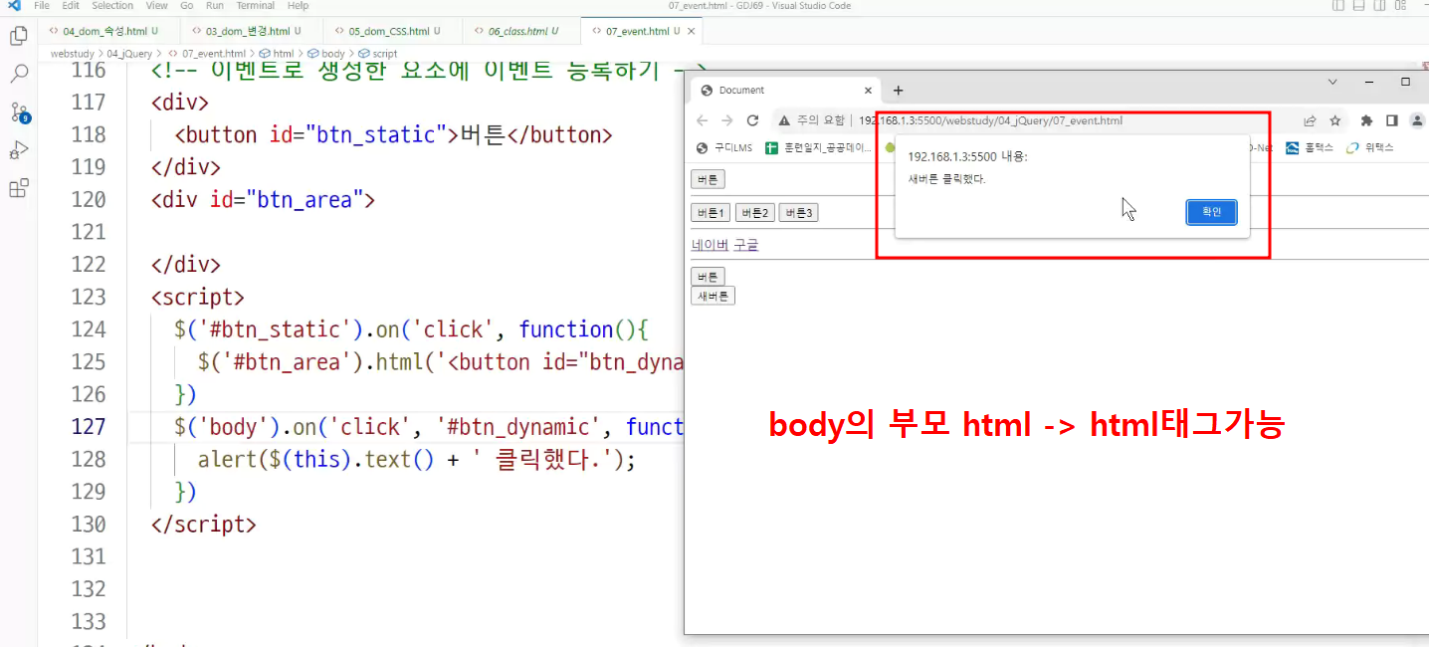The height and width of the screenshot is (647, 1429).
Task: Switch to 06_class.html tab
Action: tap(520, 31)
